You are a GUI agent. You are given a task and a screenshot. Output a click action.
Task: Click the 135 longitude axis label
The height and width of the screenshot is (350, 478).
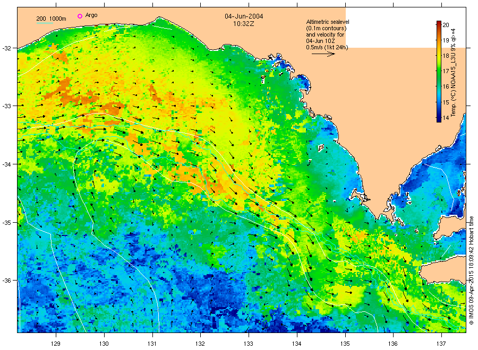[345, 344]
